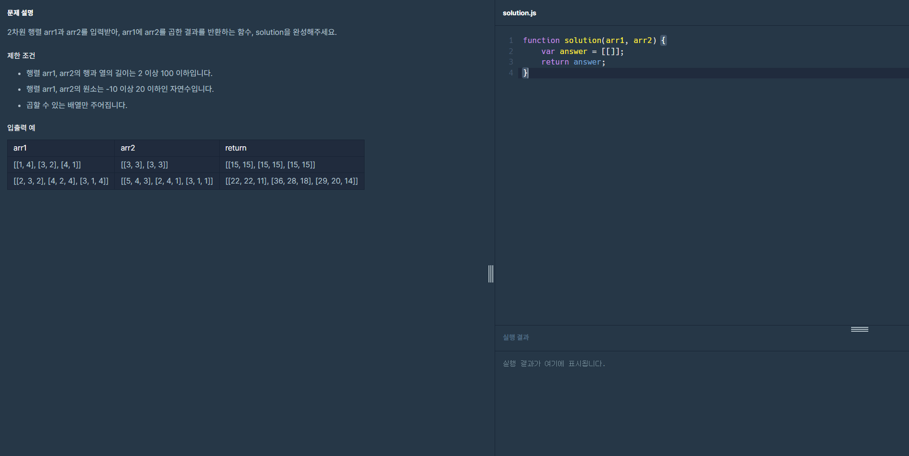
Task: Select the solution.js file tab
Action: click(x=519, y=13)
